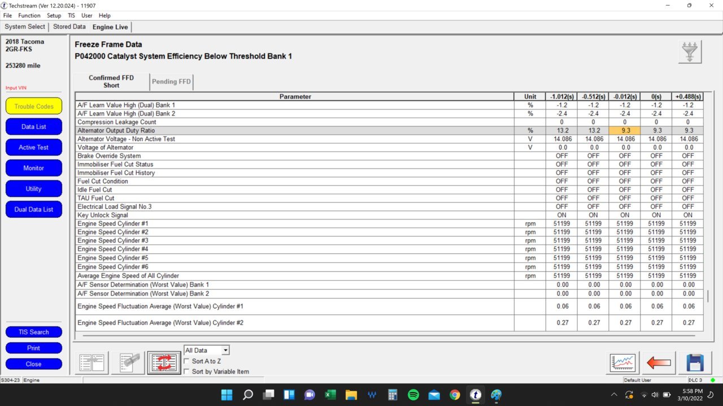Show hidden tray icons chevron
This screenshot has height=406, width=723.
click(614, 395)
